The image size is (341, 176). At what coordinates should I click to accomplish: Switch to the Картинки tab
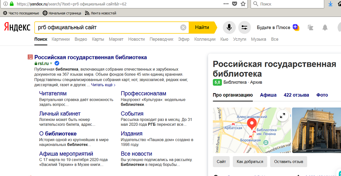click(x=61, y=39)
